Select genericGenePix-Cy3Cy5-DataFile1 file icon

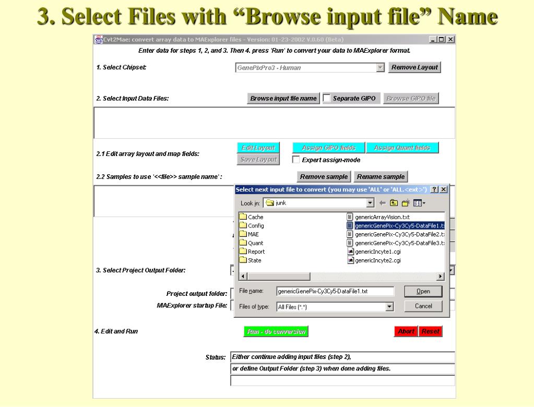(350, 225)
